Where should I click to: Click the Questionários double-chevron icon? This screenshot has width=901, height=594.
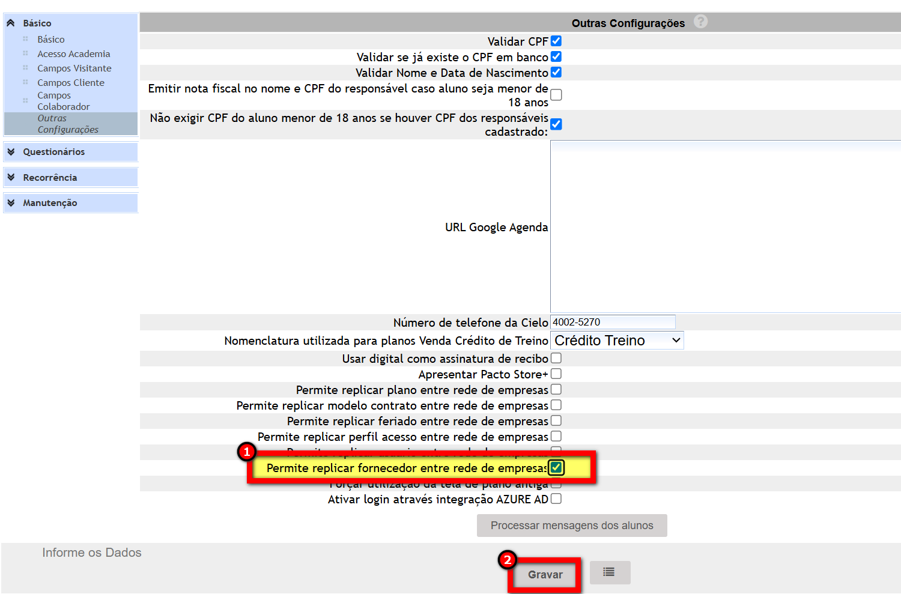point(11,152)
